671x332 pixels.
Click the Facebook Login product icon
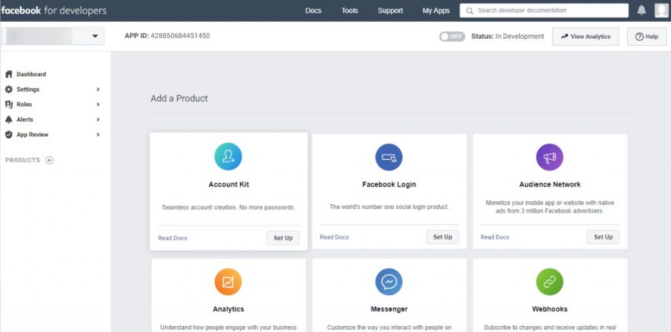[x=389, y=157]
